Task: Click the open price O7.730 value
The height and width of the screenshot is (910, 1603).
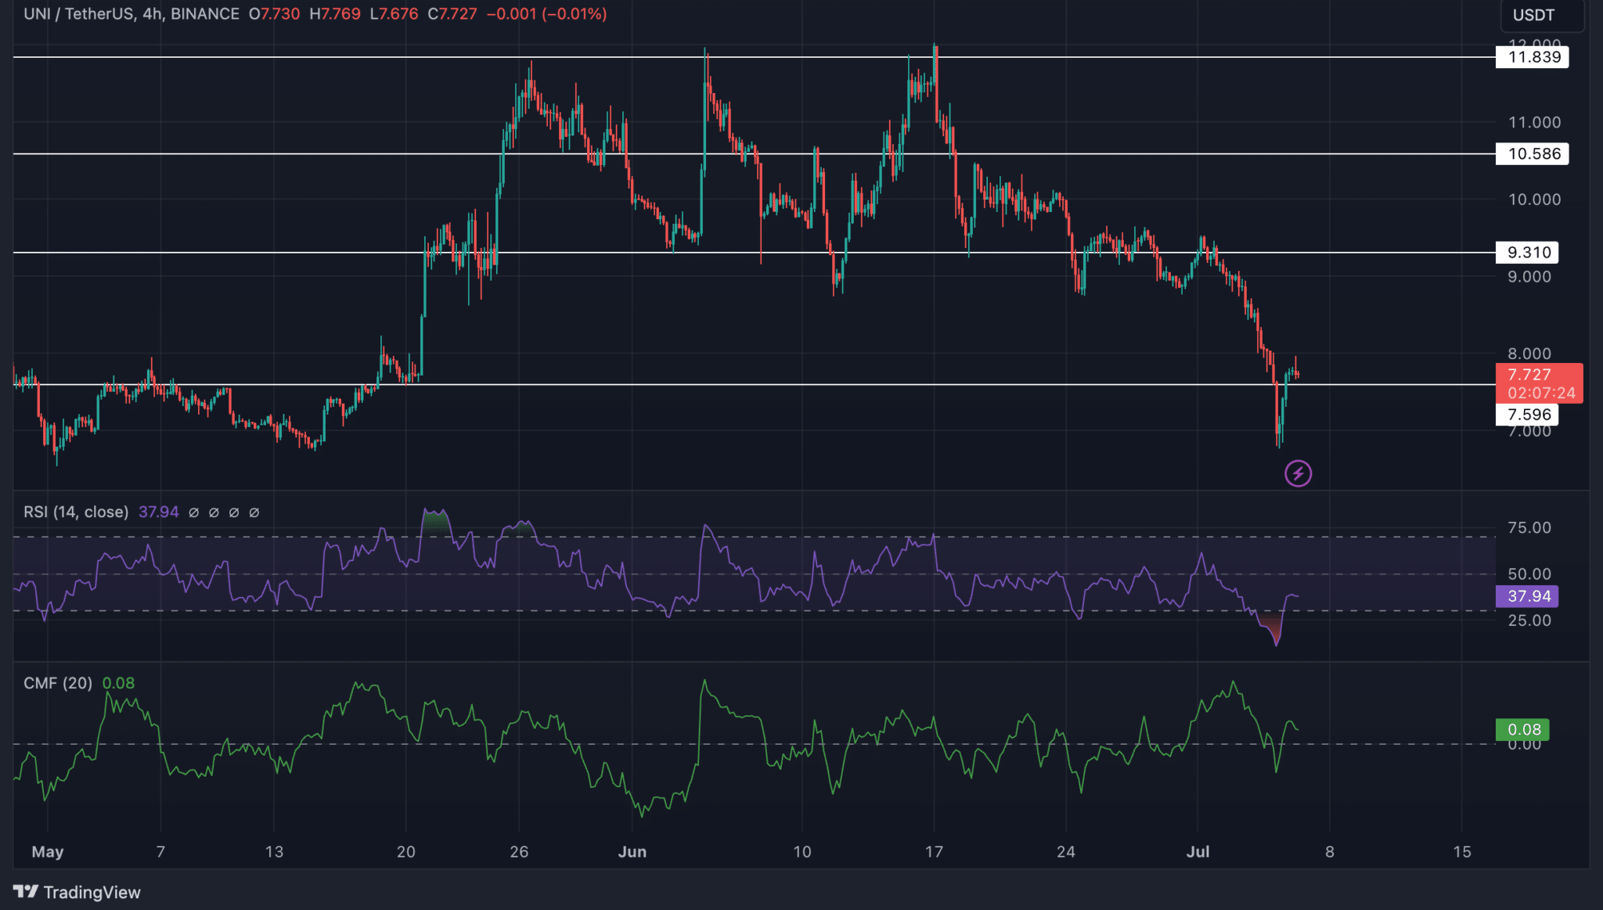Action: pos(275,14)
